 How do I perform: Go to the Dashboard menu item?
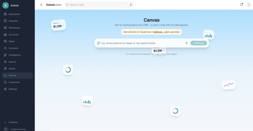coord(18,14)
